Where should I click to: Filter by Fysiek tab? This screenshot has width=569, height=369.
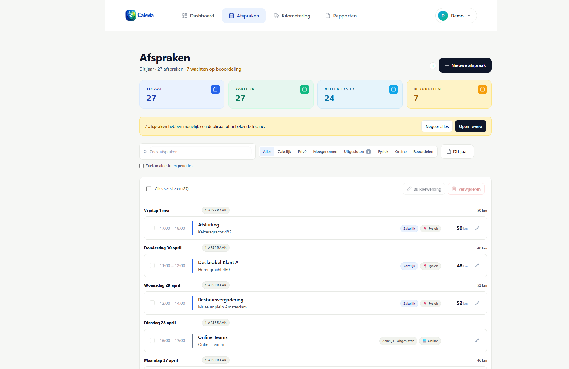(383, 152)
